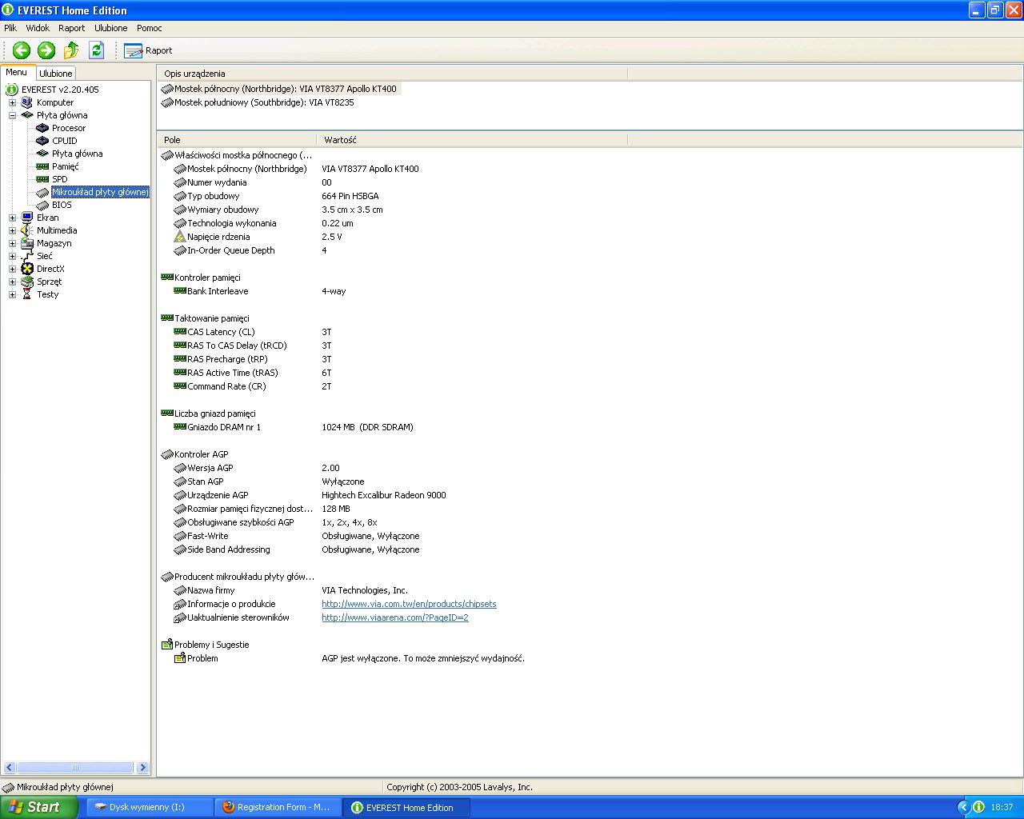Image resolution: width=1024 pixels, height=819 pixels.
Task: Select the Southbridge VIA VT8235 device row
Action: (x=258, y=102)
